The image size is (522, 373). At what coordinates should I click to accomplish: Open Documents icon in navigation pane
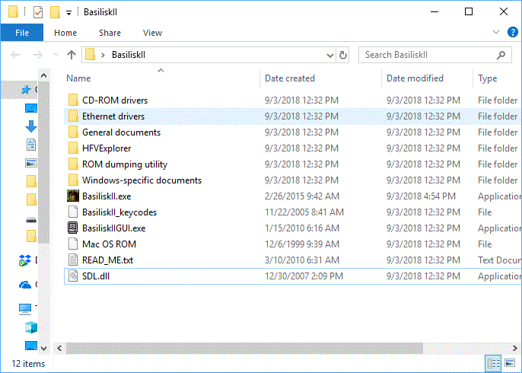coord(31,145)
